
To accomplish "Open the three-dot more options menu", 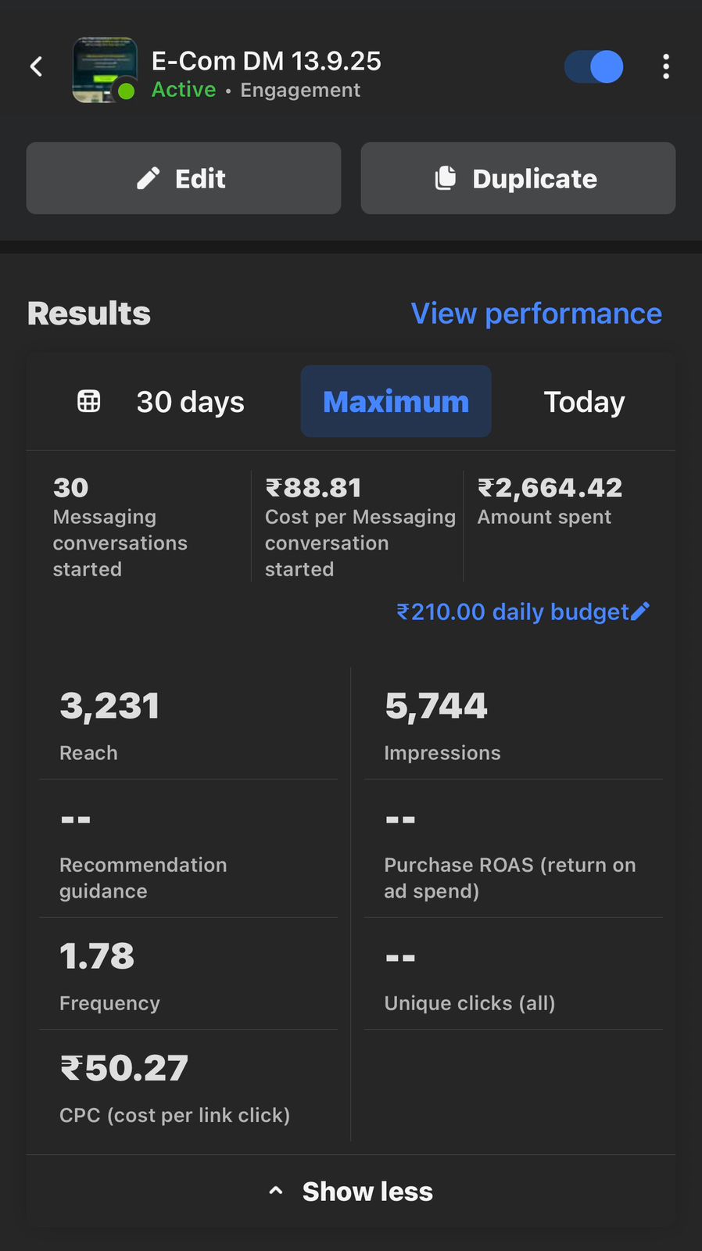I will (666, 67).
